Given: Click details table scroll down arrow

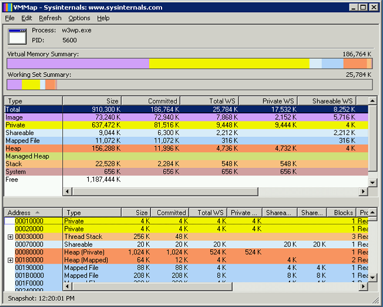Looking at the screenshot, I should coord(372,278).
